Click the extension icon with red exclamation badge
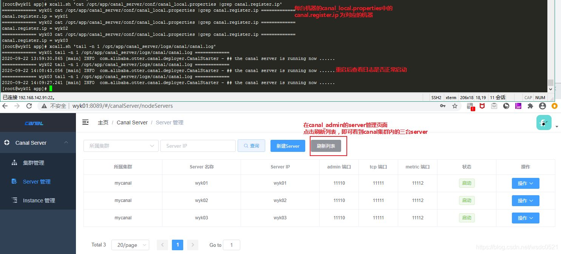The height and width of the screenshot is (254, 561). (x=471, y=107)
